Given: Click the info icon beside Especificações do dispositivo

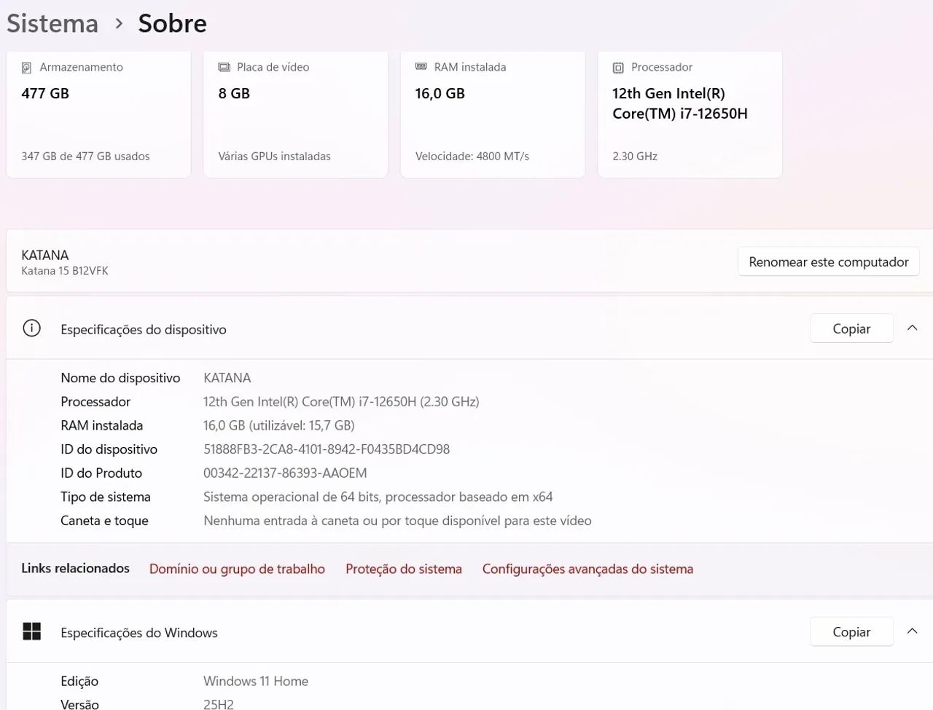Looking at the screenshot, I should click(31, 328).
